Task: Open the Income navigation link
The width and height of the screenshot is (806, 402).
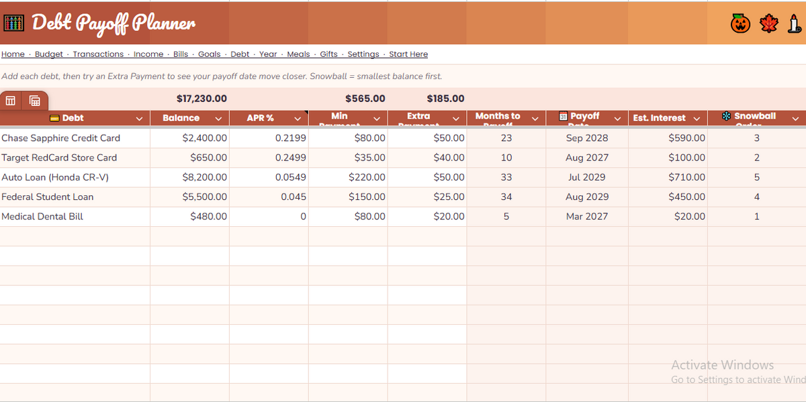Action: [148, 54]
